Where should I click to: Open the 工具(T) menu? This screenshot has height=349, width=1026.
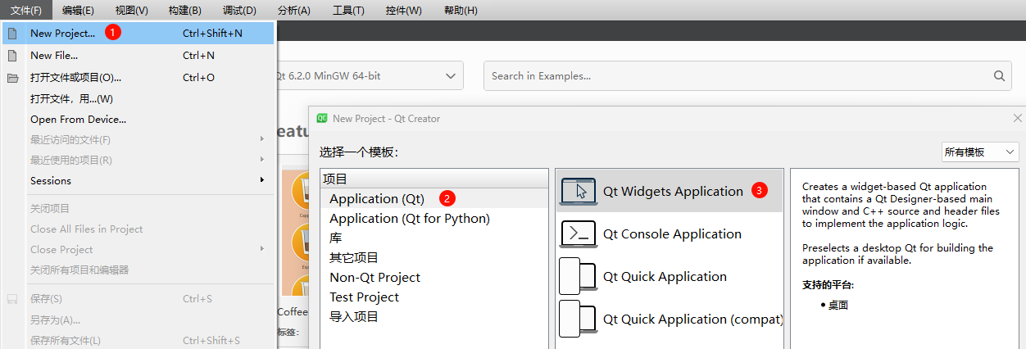348,10
